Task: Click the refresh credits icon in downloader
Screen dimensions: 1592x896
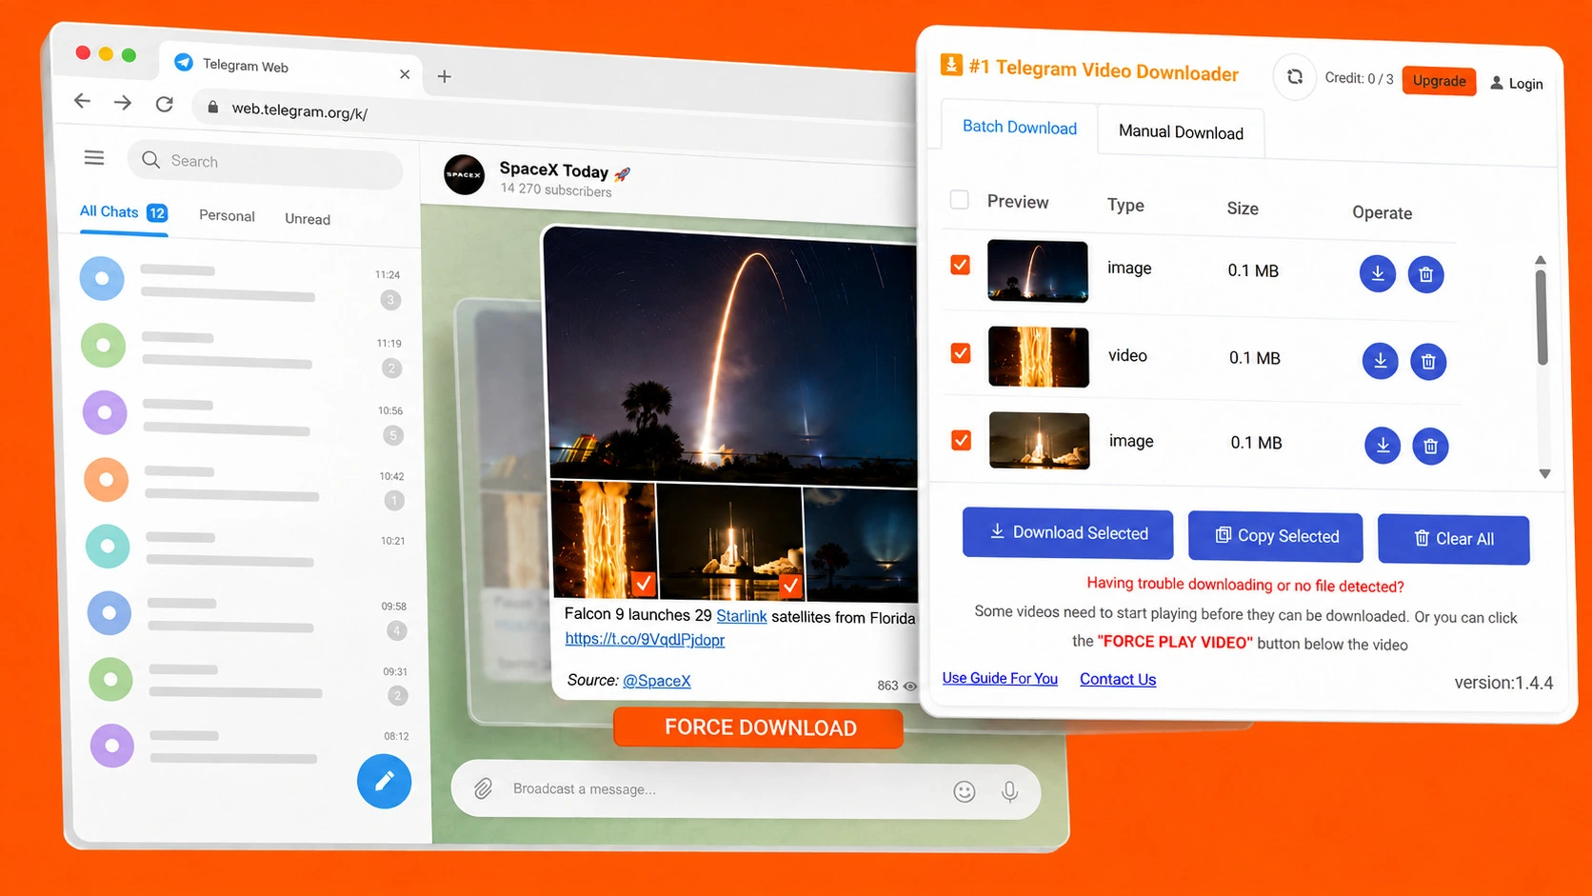Action: (1295, 76)
